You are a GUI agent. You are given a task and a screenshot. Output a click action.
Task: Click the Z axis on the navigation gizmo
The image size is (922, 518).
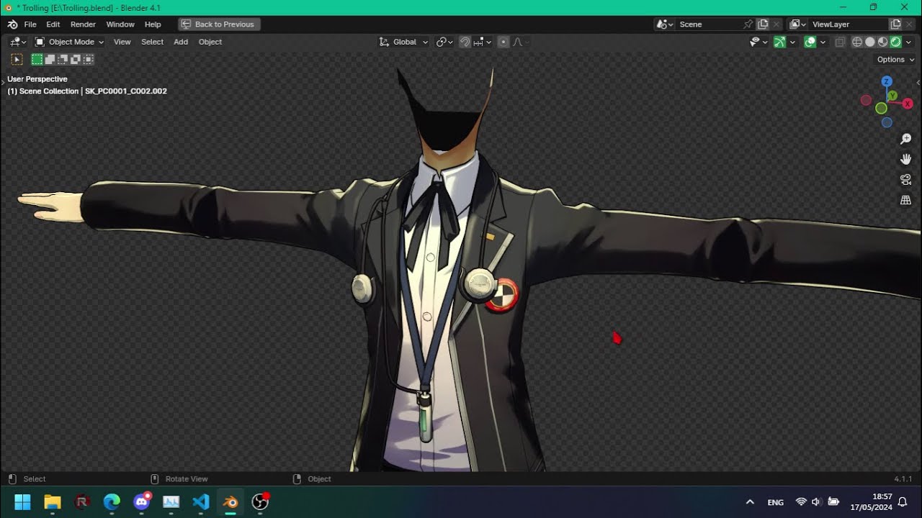coord(887,81)
